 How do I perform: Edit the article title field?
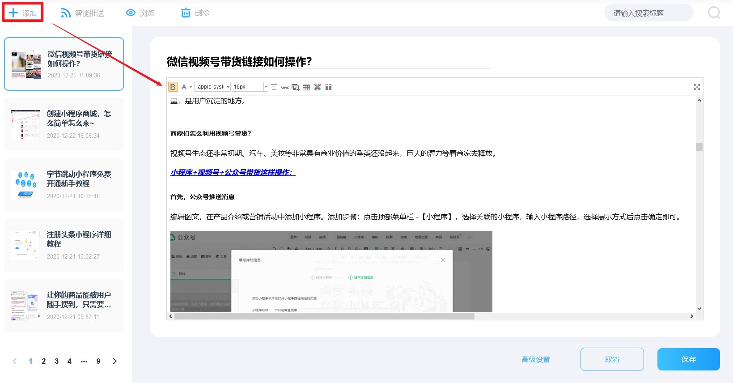coord(328,61)
